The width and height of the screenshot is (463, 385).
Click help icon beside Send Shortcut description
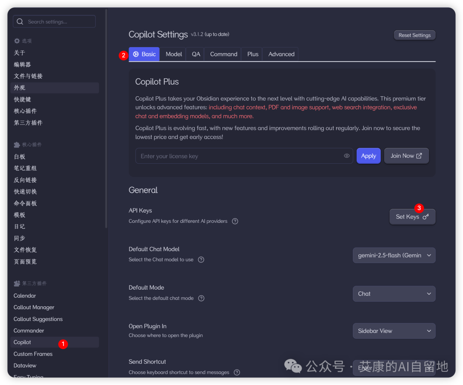[237, 372]
